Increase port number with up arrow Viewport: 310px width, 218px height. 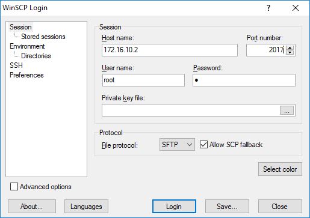[290, 48]
